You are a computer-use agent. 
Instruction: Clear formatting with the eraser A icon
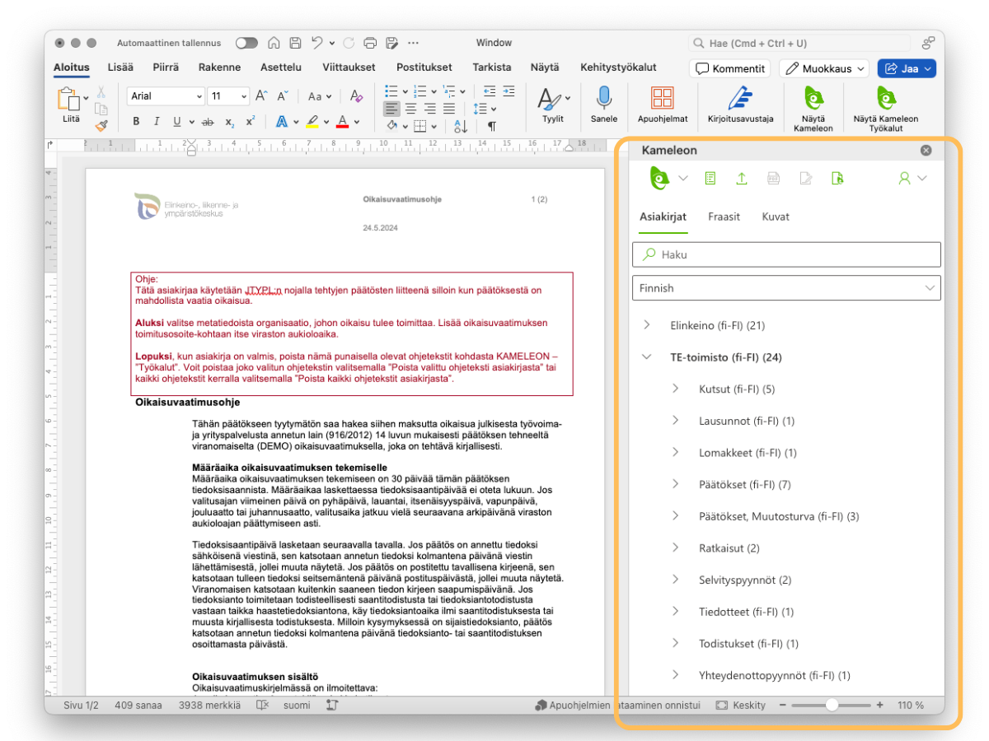pos(356,96)
